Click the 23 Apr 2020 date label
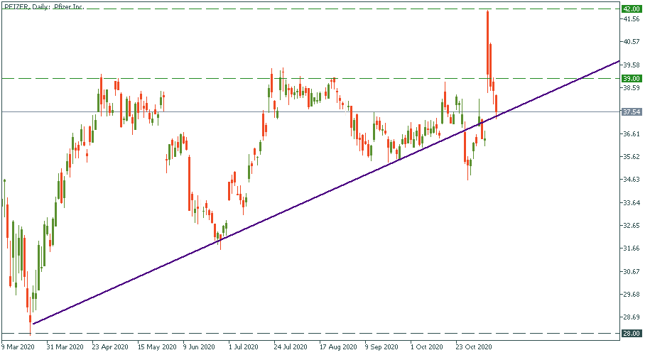Image resolution: width=650 pixels, height=355 pixels. pos(109,347)
